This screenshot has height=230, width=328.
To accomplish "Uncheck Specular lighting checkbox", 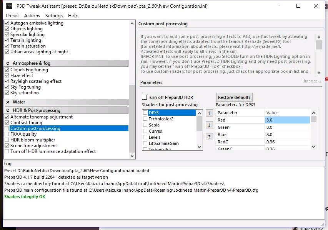I will tap(7, 34).
